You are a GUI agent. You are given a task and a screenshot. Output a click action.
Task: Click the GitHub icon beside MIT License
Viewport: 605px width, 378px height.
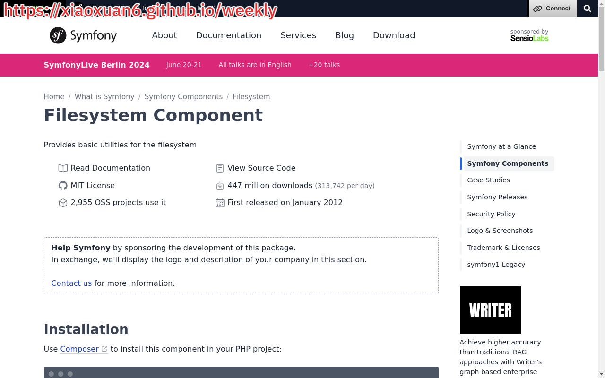click(63, 186)
